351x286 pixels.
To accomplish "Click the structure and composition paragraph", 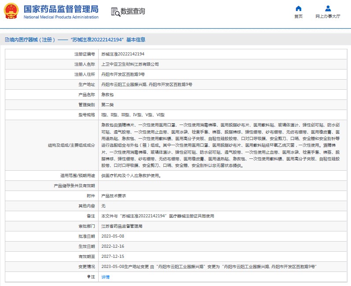I will (x=221, y=145).
